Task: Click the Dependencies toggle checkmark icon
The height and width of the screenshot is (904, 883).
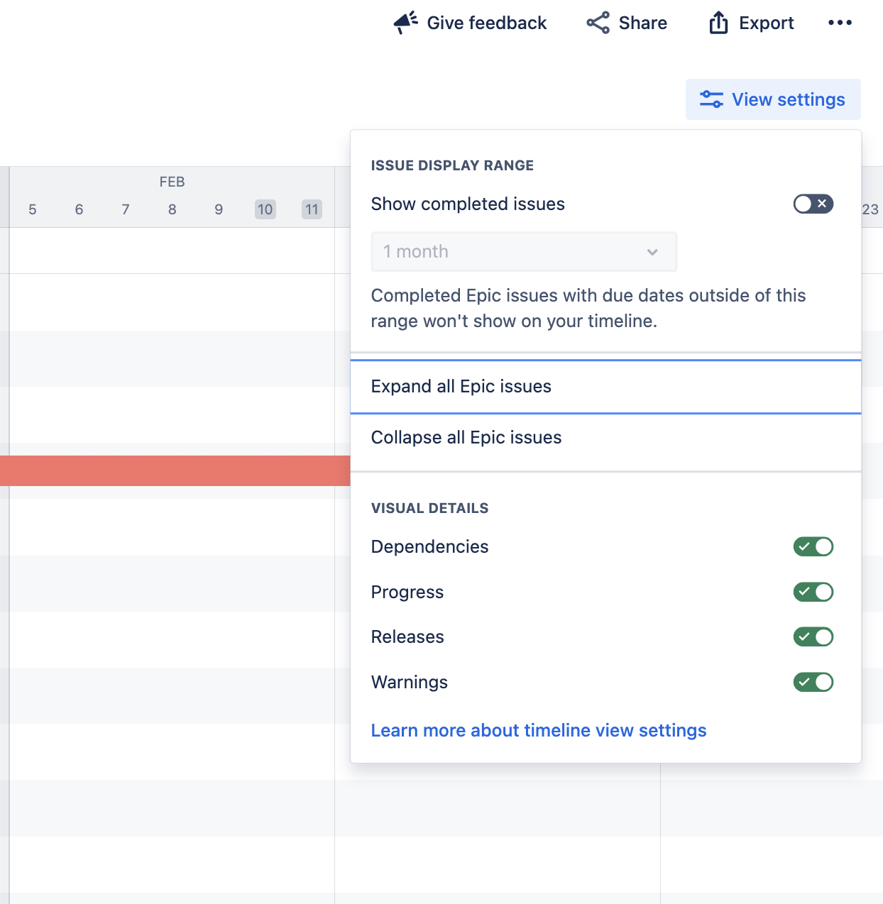Action: point(805,546)
